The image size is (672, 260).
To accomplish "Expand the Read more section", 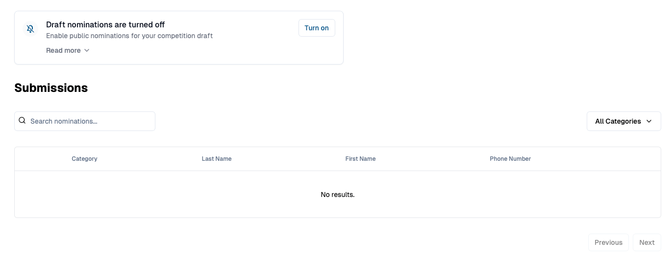I will tap(63, 50).
